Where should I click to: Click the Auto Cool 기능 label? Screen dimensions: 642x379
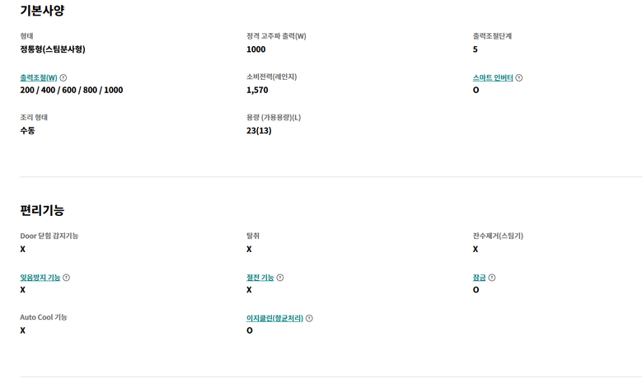[44, 317]
